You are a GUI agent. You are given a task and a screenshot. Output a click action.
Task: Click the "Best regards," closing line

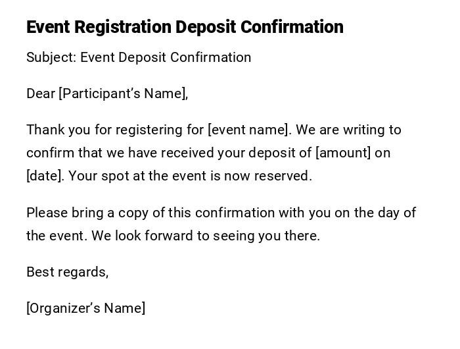67,272
